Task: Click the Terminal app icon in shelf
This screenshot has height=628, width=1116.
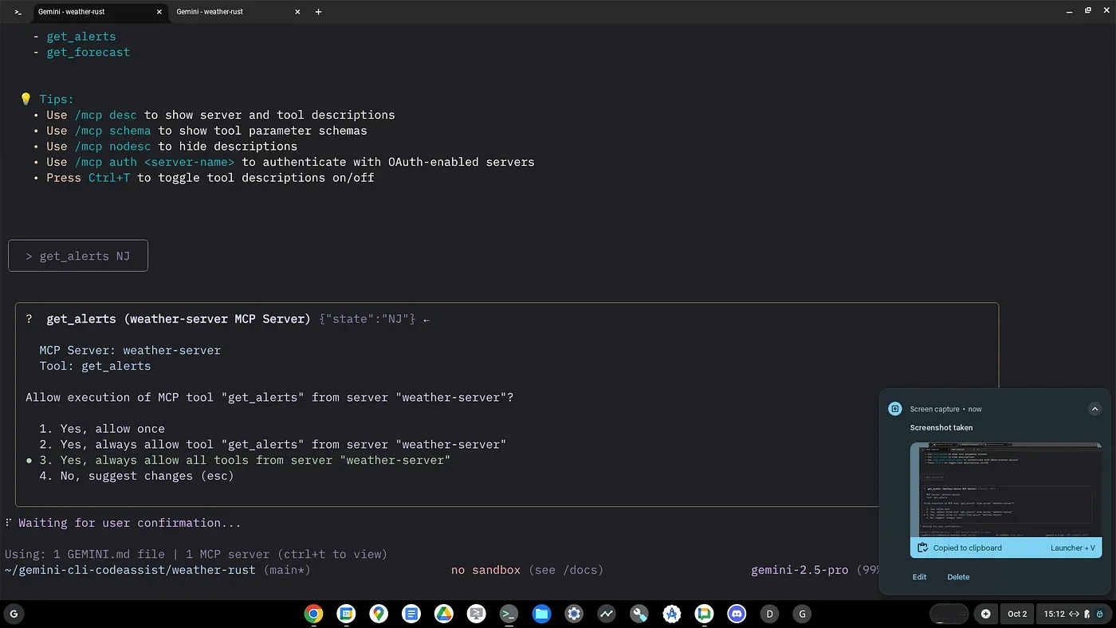Action: 509,614
